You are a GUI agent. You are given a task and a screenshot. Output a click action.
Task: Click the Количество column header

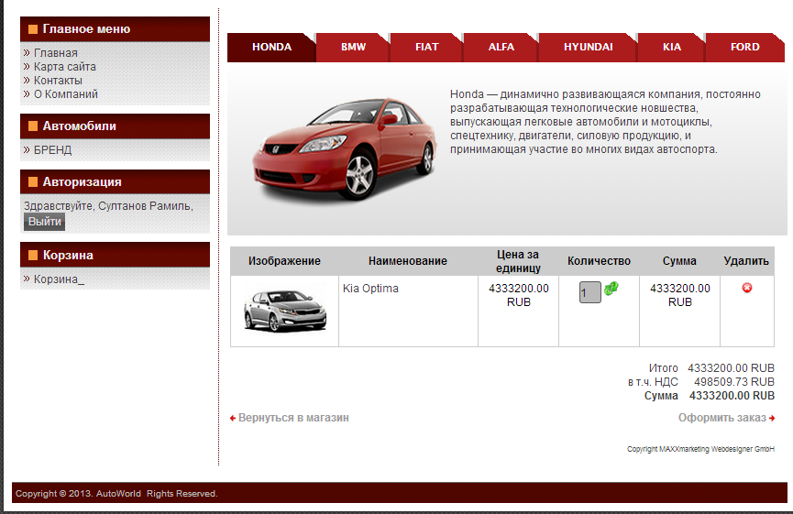[x=599, y=261]
